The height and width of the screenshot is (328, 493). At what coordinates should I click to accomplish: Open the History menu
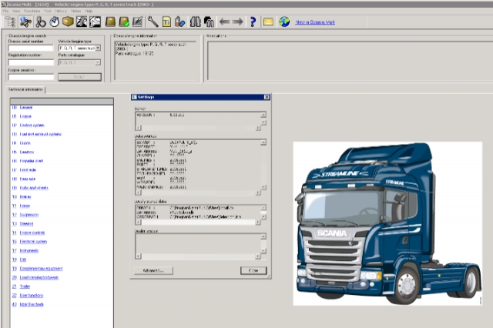pyautogui.click(x=61, y=11)
